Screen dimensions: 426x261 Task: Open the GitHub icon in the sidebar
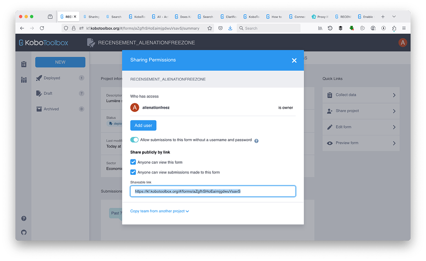tap(24, 232)
